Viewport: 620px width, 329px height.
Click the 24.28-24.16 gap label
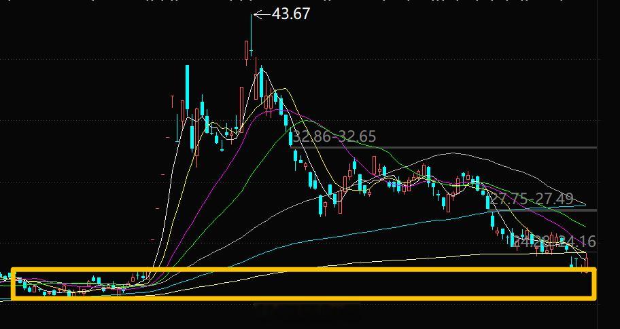[x=553, y=241]
